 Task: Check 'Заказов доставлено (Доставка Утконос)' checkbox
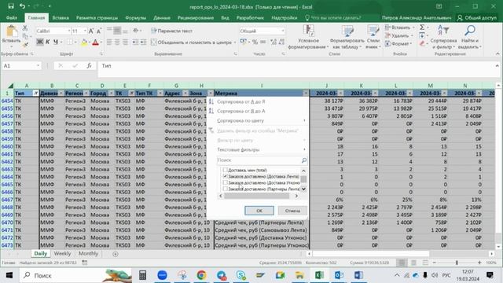pyautogui.click(x=226, y=182)
